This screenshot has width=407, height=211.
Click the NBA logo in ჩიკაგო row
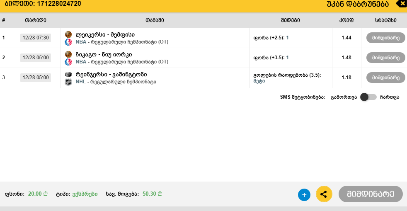[x=68, y=62]
